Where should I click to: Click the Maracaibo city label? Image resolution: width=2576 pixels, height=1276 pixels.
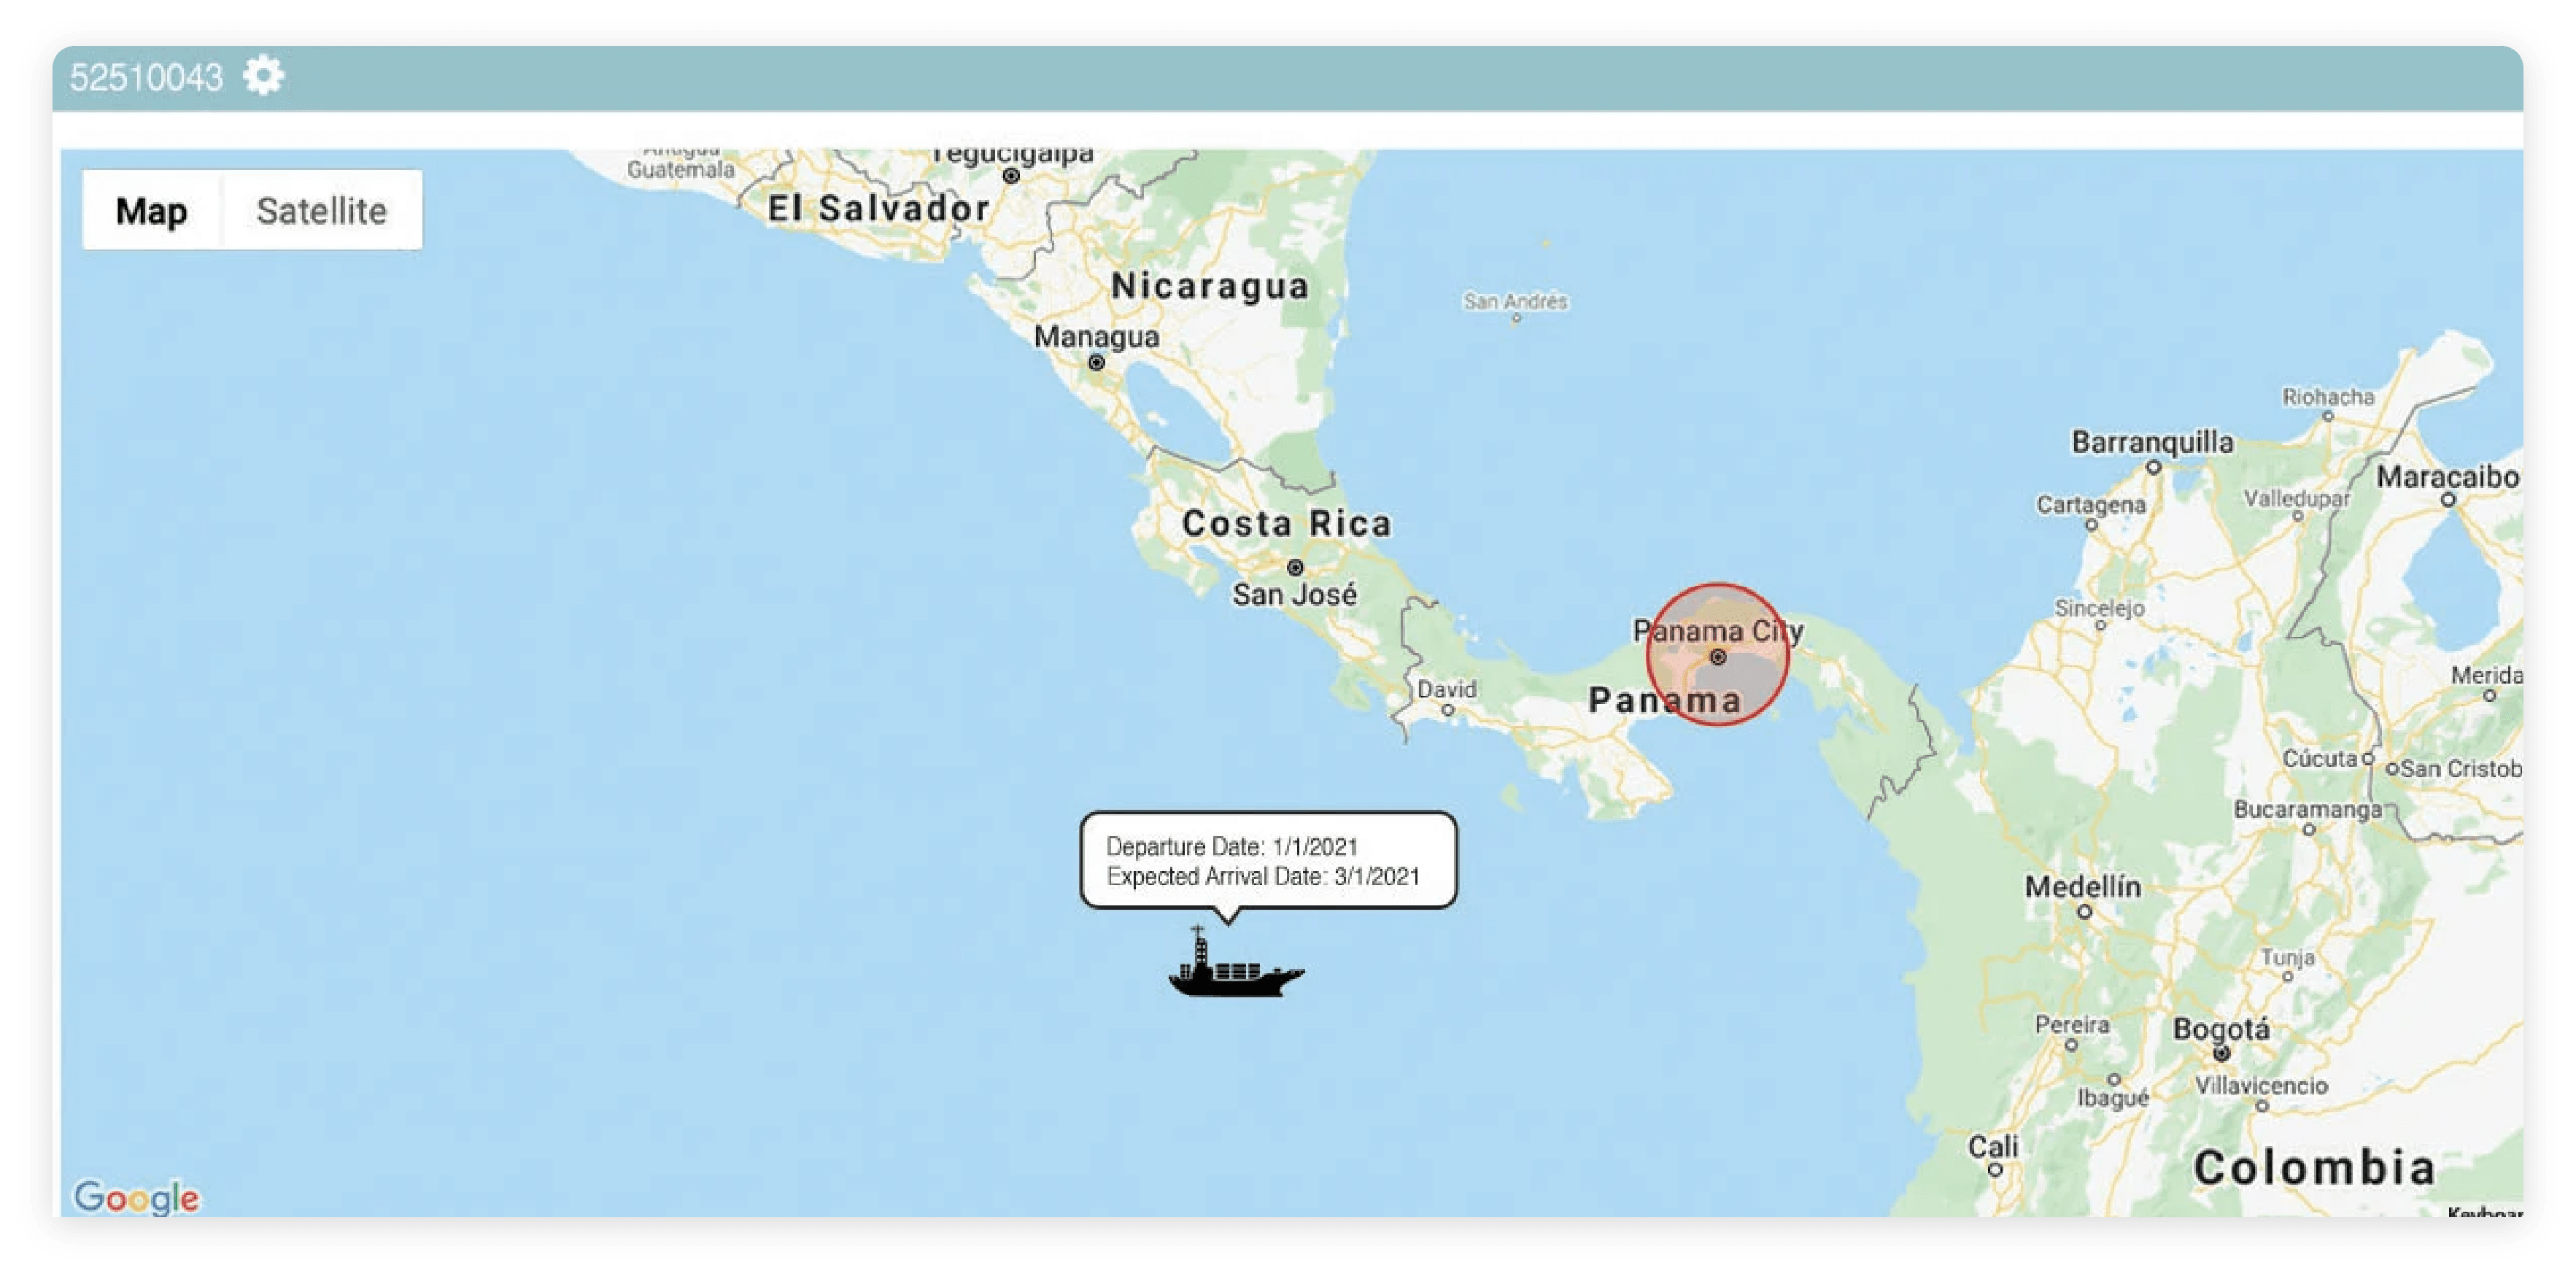coord(2447,477)
